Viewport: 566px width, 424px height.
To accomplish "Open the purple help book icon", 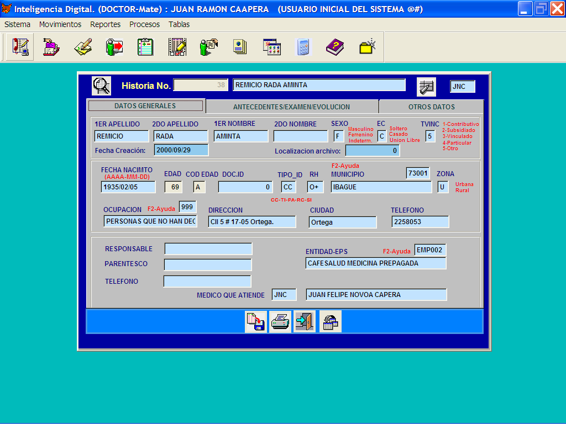I will [335, 47].
